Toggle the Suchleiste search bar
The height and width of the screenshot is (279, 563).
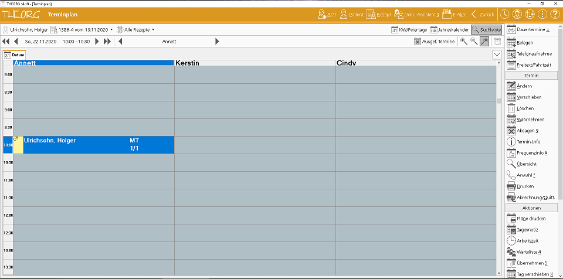click(487, 30)
